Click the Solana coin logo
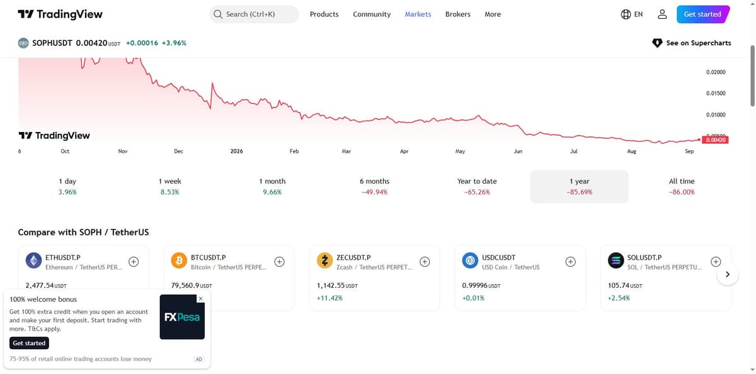Viewport: 756px width, 374px height. 616,261
